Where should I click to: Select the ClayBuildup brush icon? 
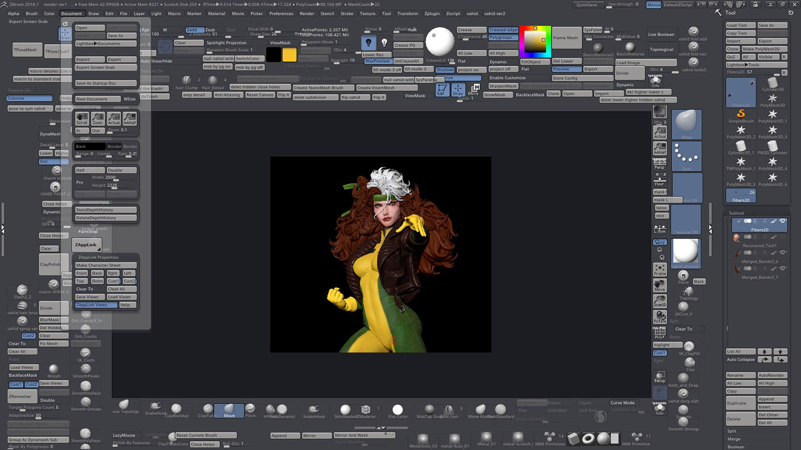[x=176, y=410]
